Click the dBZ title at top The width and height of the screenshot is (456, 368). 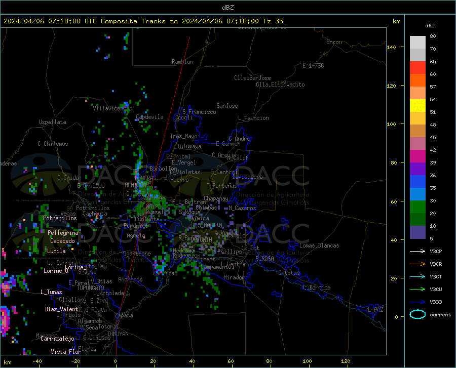[x=227, y=8]
